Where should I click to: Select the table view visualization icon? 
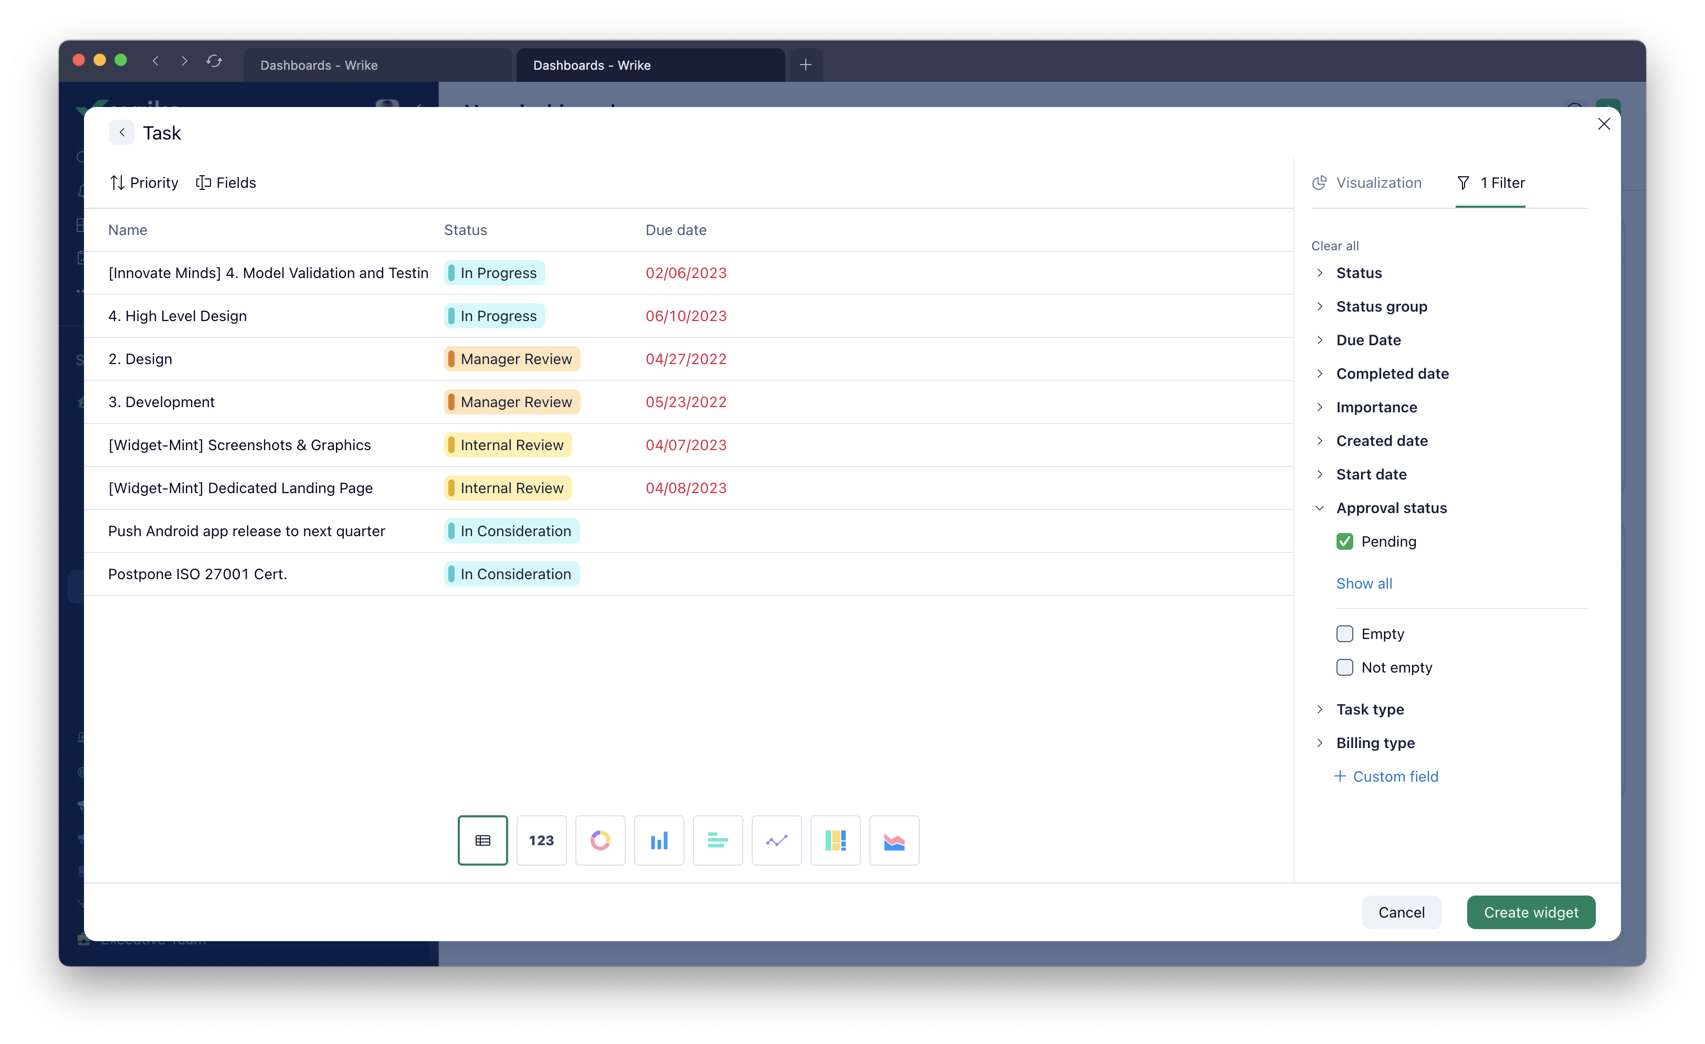(x=482, y=840)
